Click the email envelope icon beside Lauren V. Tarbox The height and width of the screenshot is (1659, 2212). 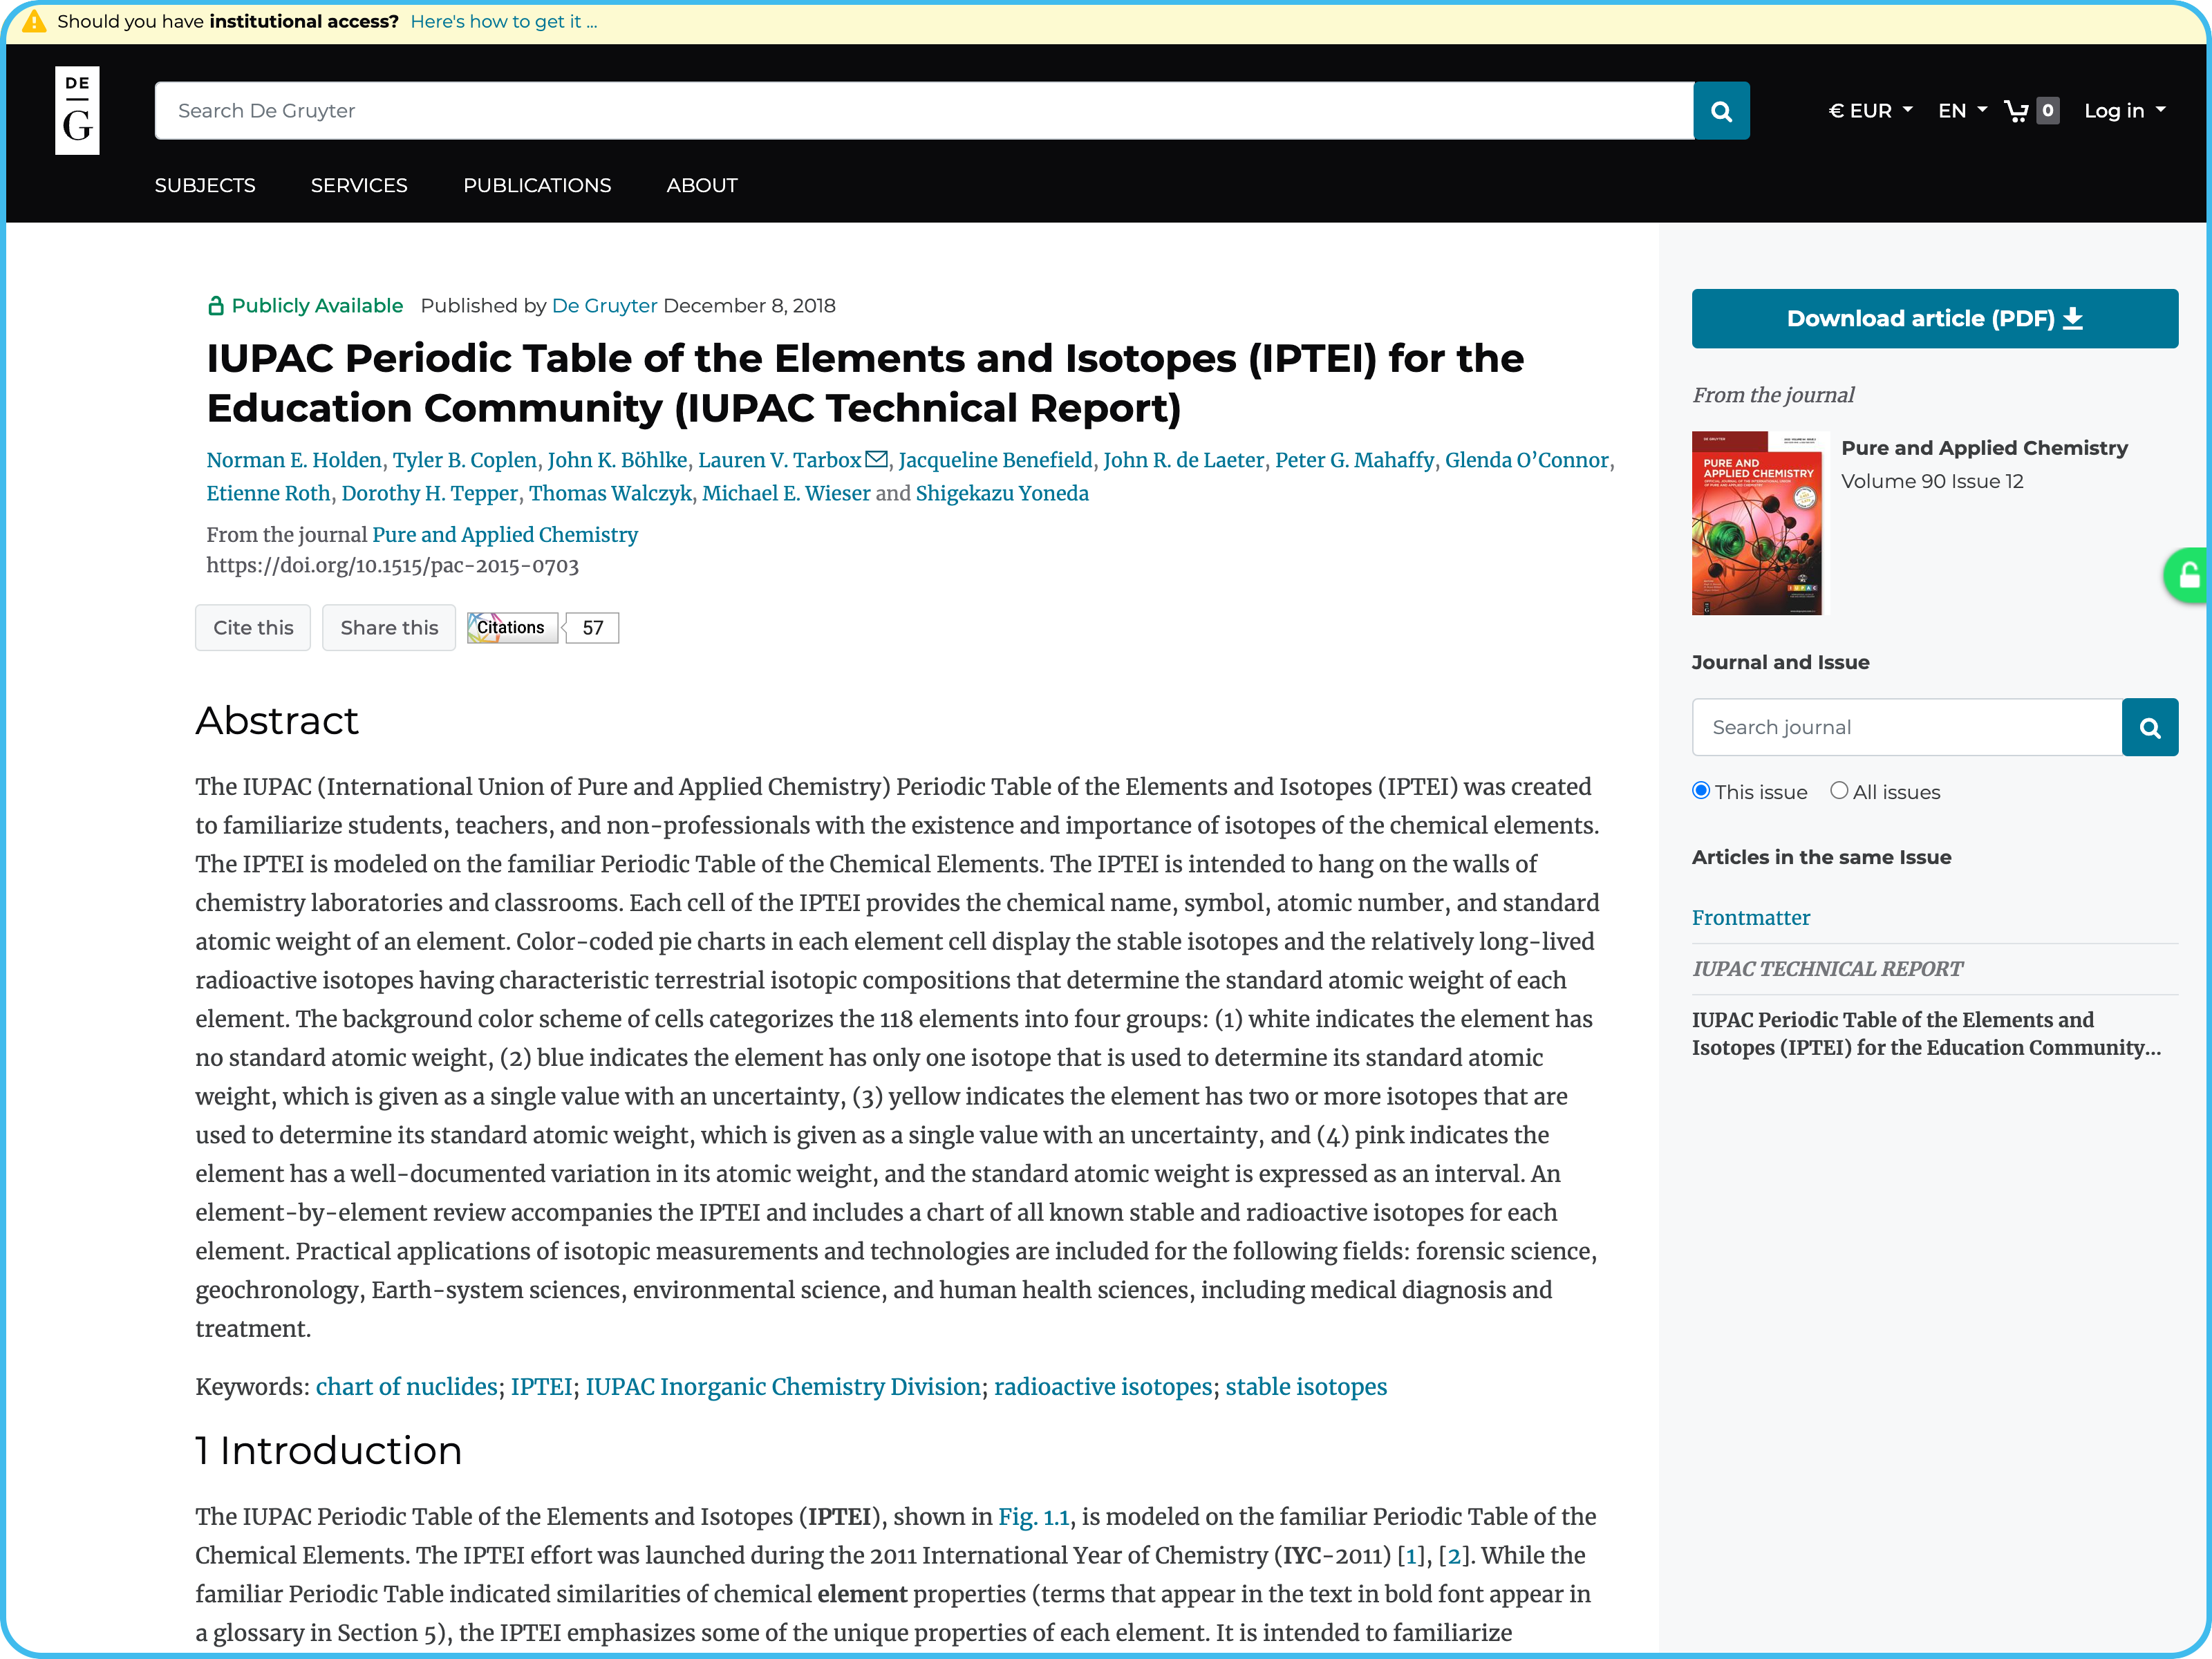pyautogui.click(x=876, y=459)
